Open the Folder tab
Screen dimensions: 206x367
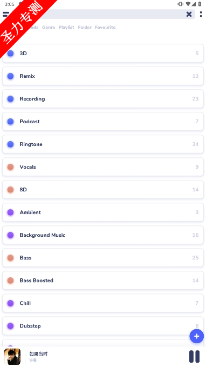[x=85, y=28]
